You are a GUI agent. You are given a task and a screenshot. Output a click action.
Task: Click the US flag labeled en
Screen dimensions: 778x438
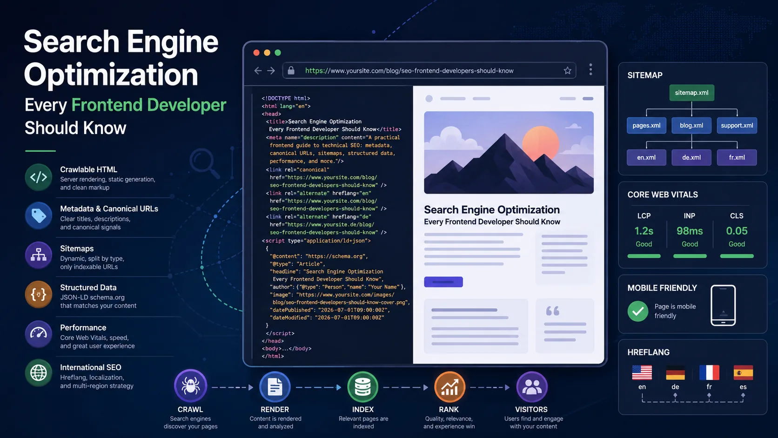pos(642,372)
